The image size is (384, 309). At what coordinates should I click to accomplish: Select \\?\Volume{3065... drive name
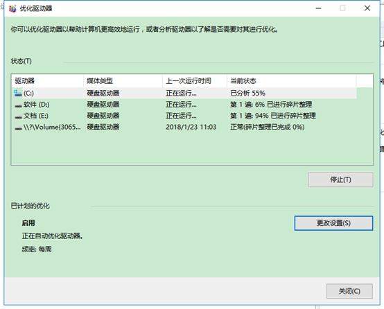tap(52, 127)
